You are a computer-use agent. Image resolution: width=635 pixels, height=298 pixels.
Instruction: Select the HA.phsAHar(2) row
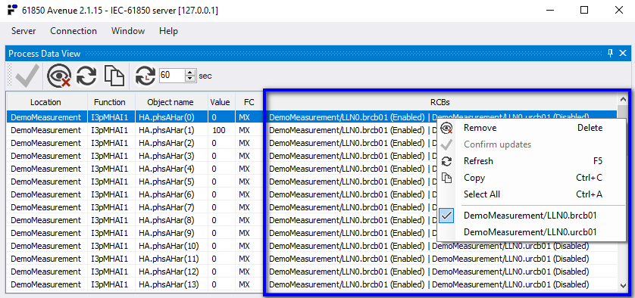pos(311,143)
